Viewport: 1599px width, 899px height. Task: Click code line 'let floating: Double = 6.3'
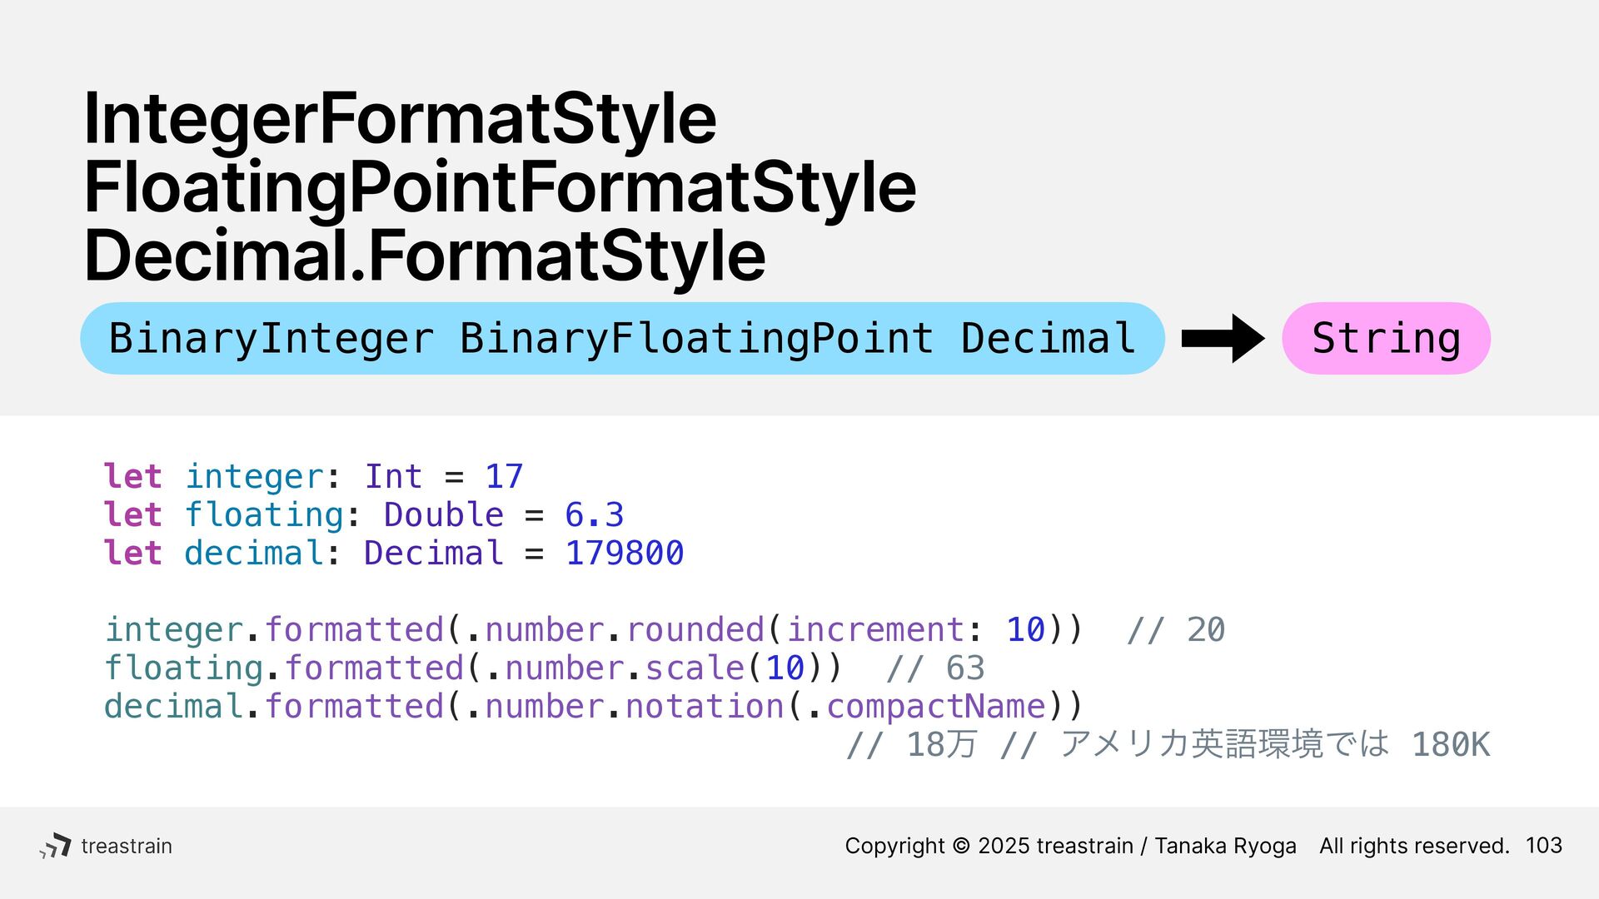click(x=364, y=515)
